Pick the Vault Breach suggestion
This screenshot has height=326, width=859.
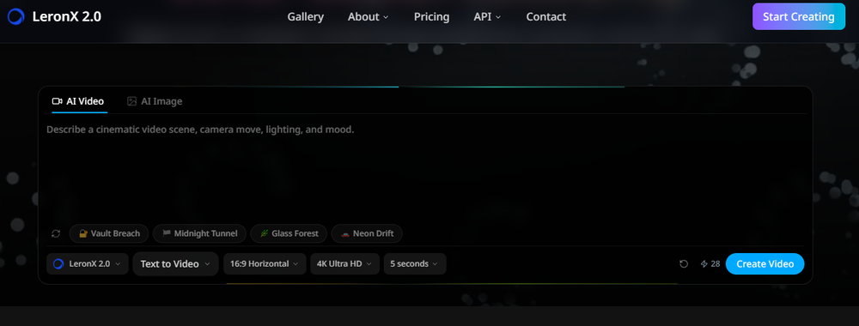click(109, 233)
